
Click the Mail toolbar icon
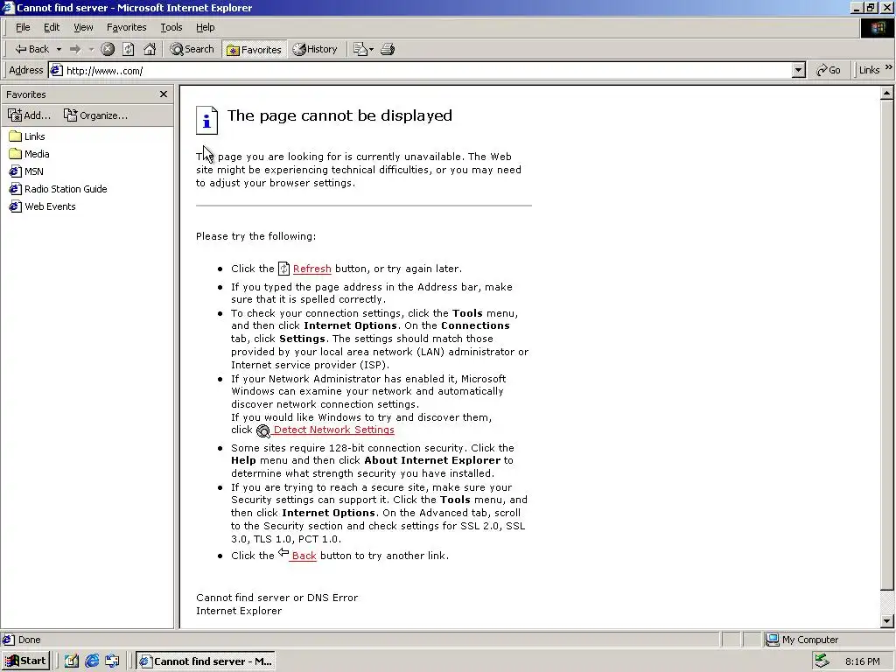[x=360, y=49]
